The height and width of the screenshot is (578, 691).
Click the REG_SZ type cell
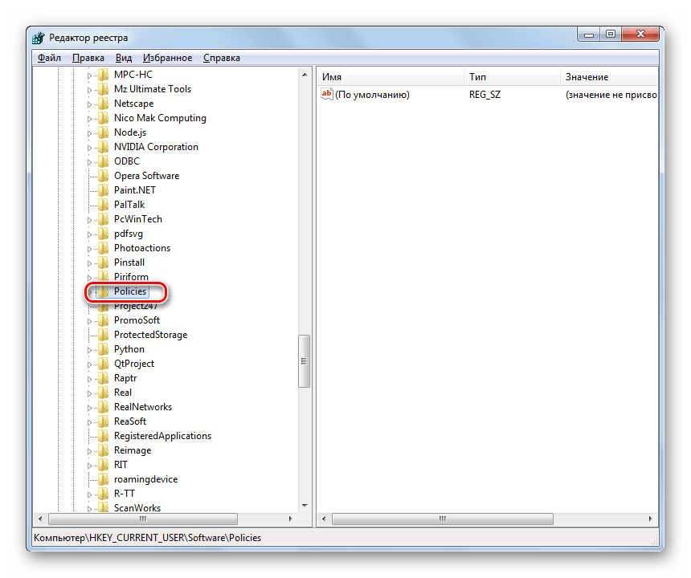point(485,95)
